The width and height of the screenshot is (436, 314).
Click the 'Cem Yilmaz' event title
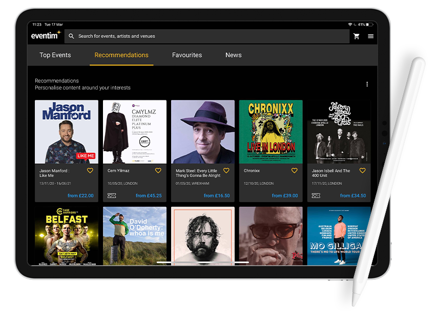click(x=118, y=171)
